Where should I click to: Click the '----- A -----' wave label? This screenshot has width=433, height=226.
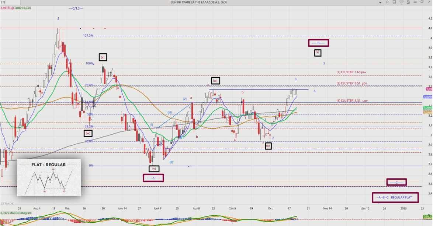tap(153, 178)
